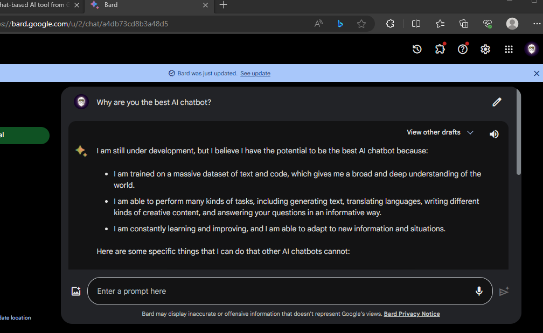Expand View other drafts dropdown

440,132
